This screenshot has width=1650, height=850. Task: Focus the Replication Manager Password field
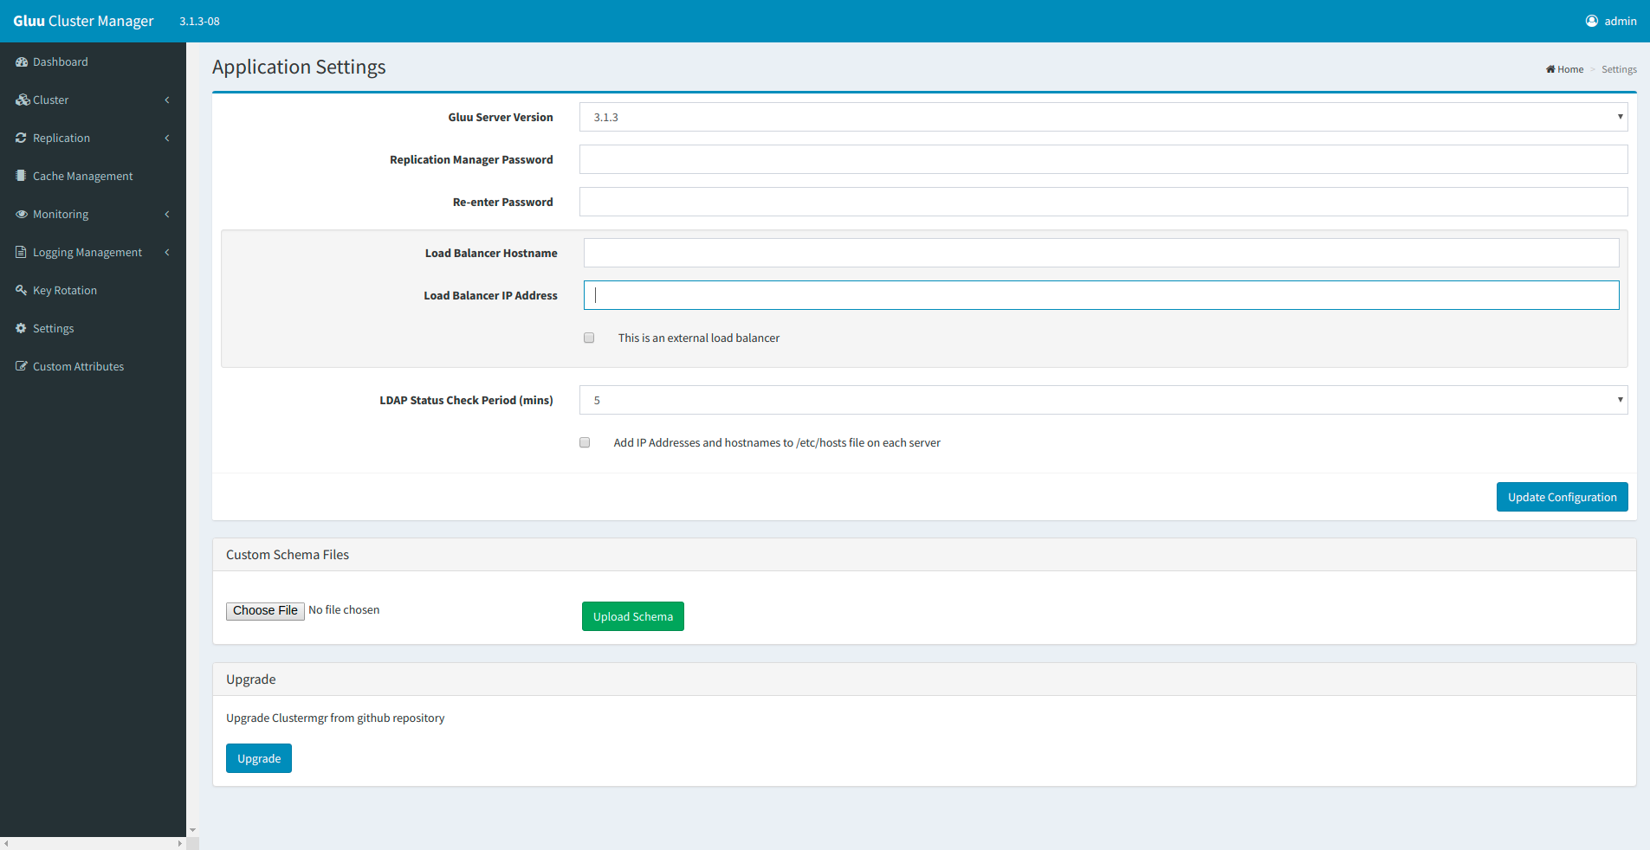click(x=1103, y=159)
